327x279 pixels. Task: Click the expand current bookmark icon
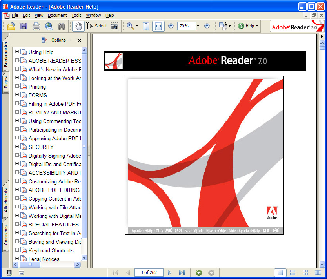(44, 40)
